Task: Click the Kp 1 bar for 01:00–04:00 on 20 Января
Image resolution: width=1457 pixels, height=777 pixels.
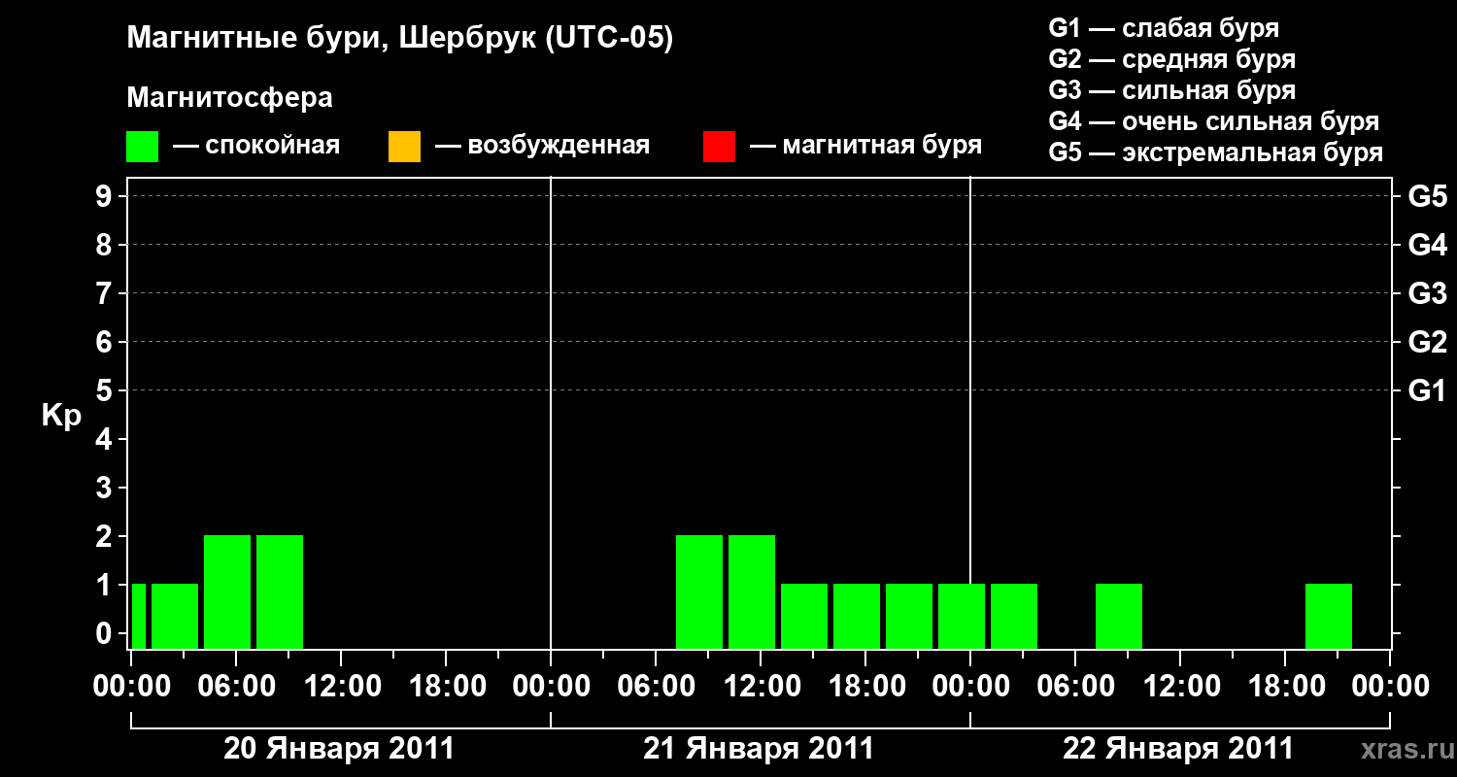Action: point(175,616)
